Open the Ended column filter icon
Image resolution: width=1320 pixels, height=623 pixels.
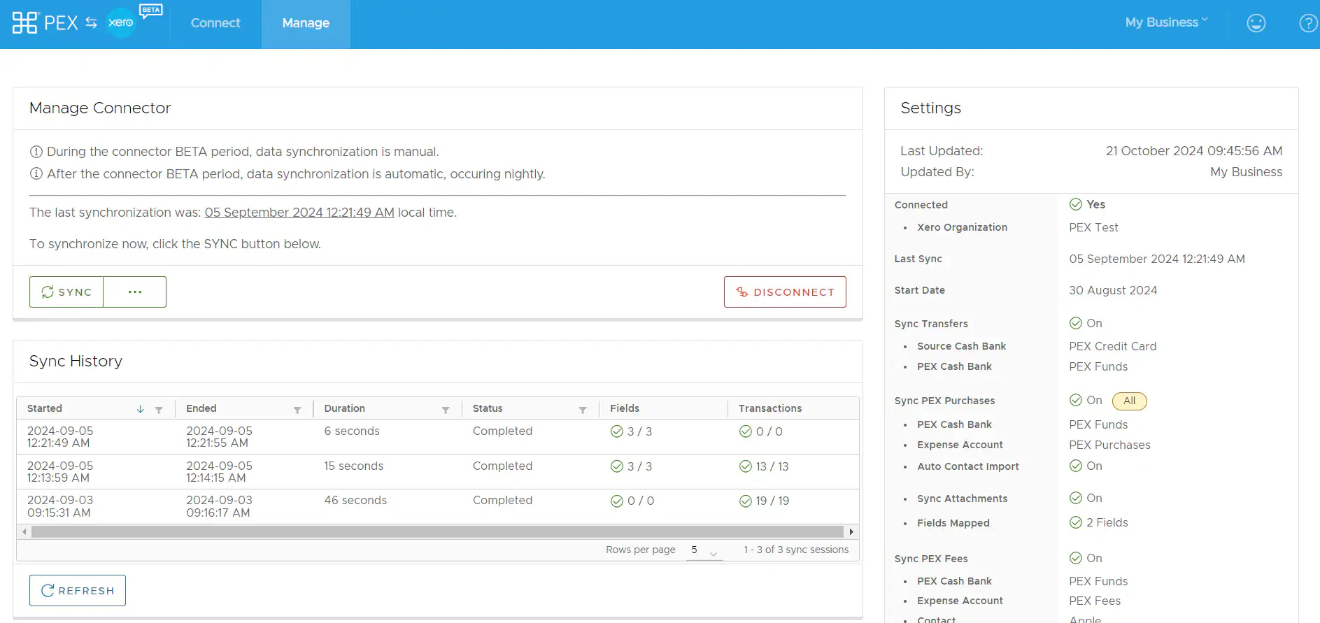pyautogui.click(x=297, y=410)
